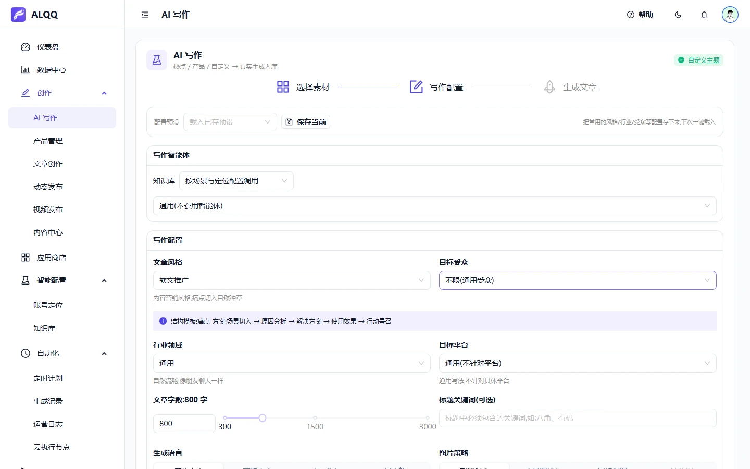Open the 载入已存预设 preset dropdown

coord(230,122)
